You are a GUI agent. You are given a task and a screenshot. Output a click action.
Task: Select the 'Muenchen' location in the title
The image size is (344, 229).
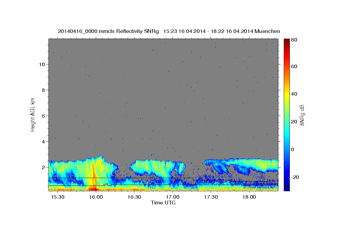(x=267, y=31)
